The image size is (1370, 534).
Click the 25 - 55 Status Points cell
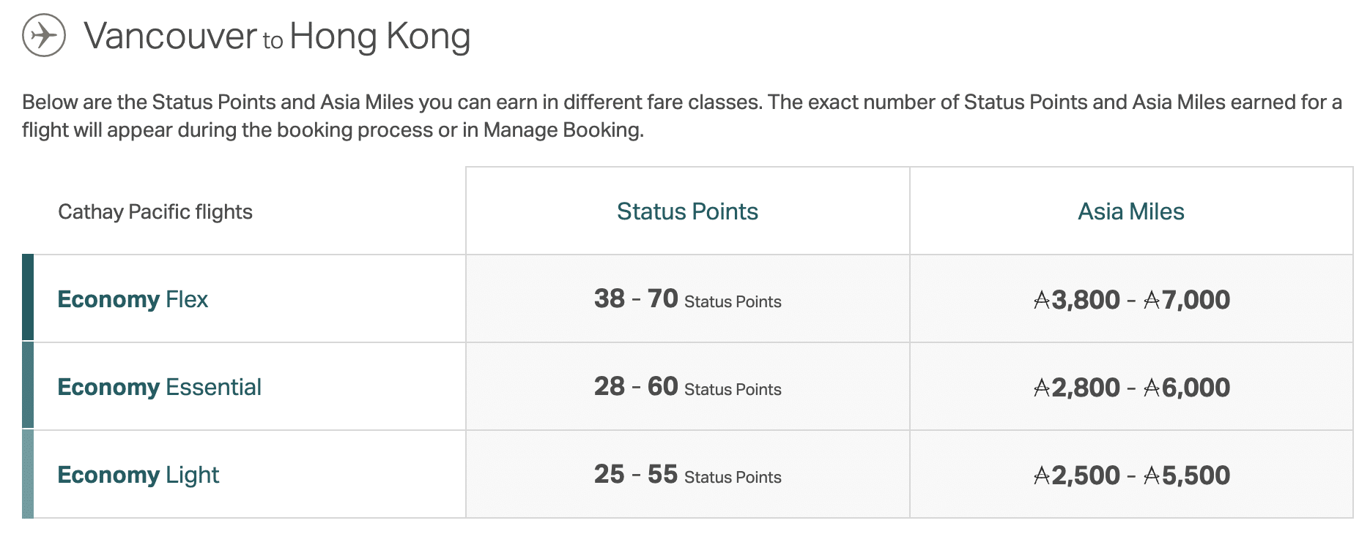pyautogui.click(x=687, y=475)
